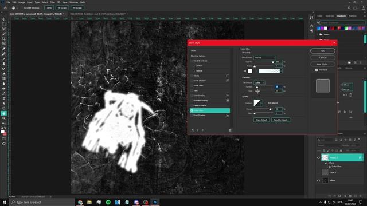This screenshot has height=206, width=367.
Task: Select the Crop tool
Action: [4, 39]
